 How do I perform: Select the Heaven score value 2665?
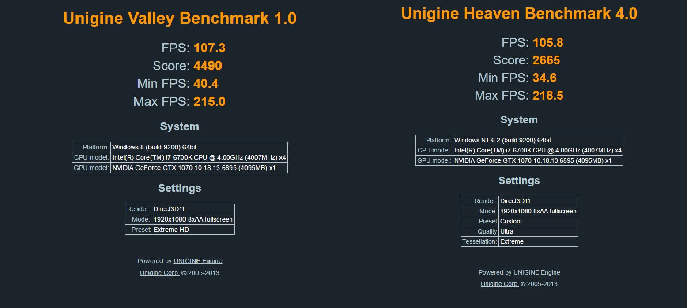[547, 60]
